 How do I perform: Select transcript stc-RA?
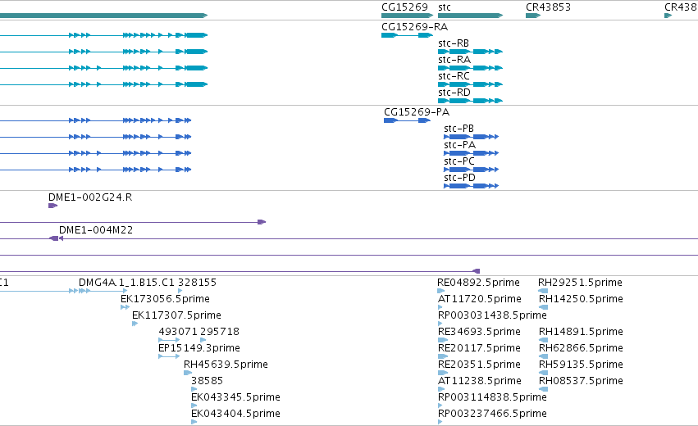coord(470,68)
